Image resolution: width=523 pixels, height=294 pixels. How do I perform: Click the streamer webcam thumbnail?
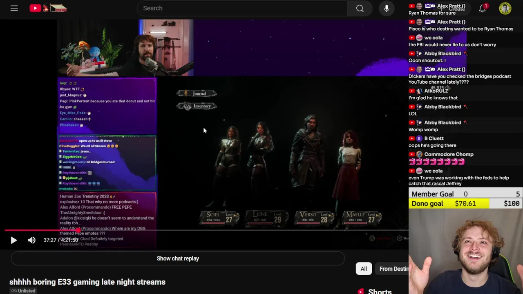pyautogui.click(x=466, y=251)
